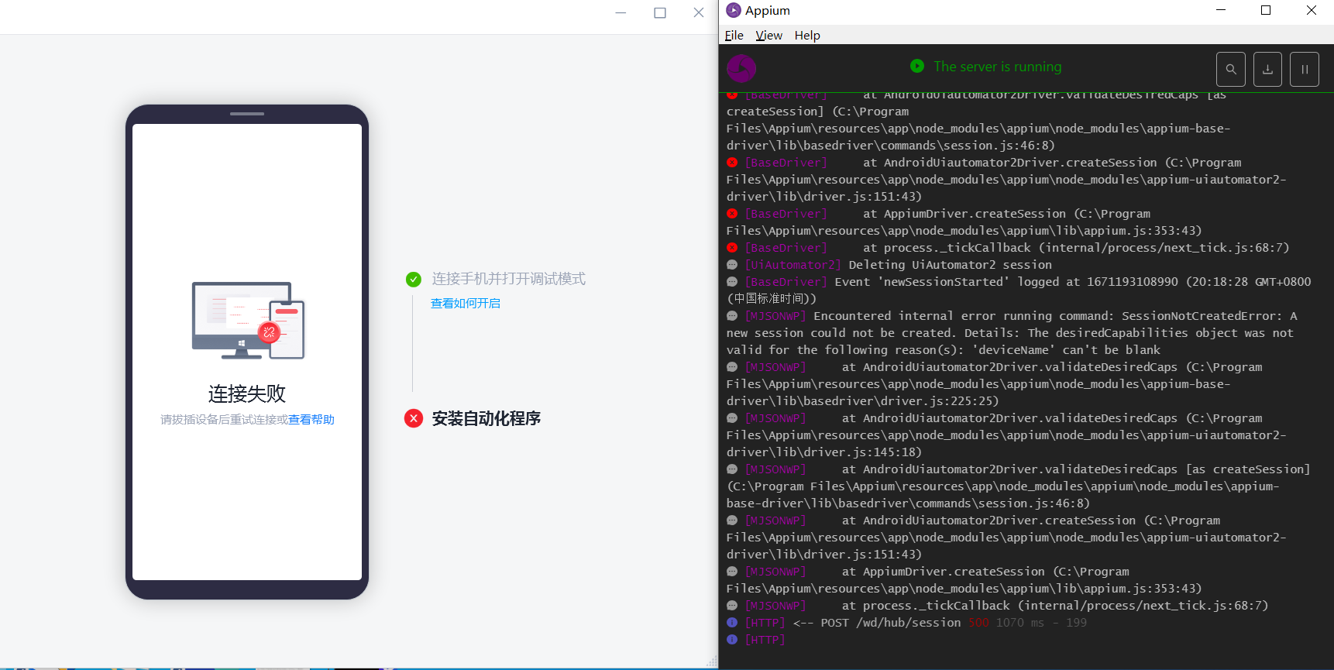Click the 连接失败 heading text

click(x=247, y=393)
